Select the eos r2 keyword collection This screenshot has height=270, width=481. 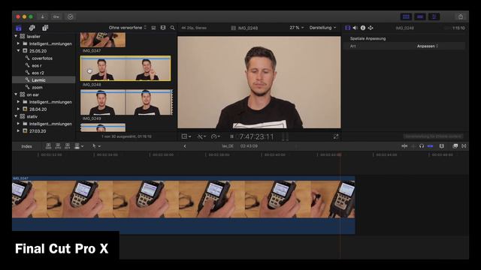pyautogui.click(x=38, y=73)
